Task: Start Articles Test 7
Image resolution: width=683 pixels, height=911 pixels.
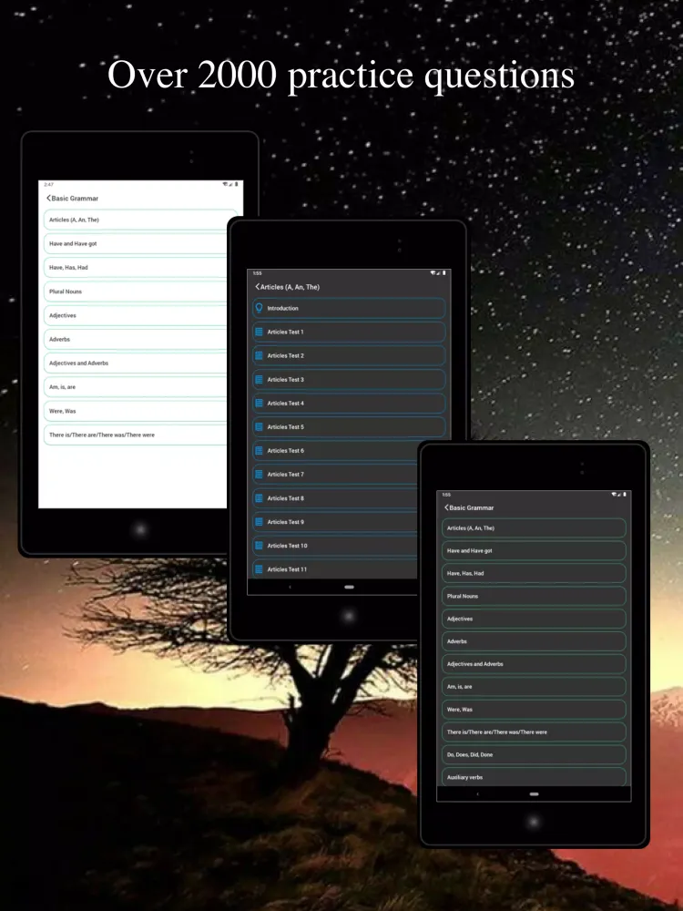Action: 335,474
